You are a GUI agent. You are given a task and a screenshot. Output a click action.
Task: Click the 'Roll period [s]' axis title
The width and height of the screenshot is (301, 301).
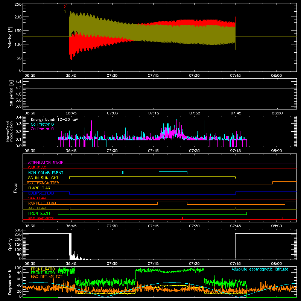tap(11, 94)
